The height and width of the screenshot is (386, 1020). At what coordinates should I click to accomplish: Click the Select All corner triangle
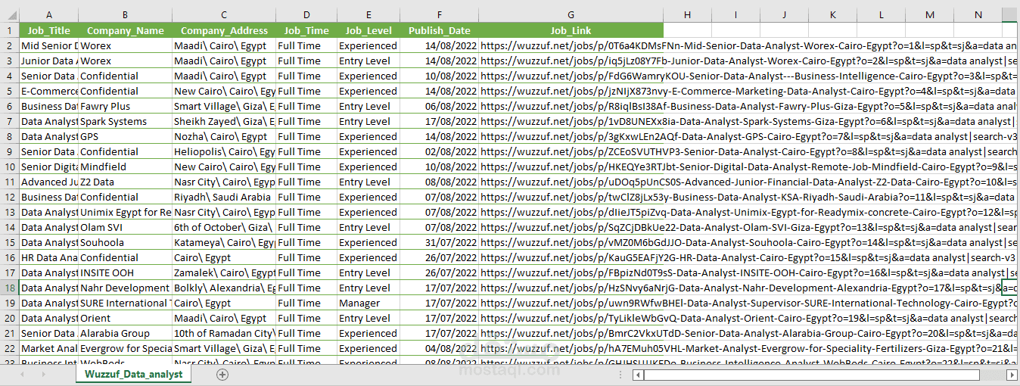10,15
